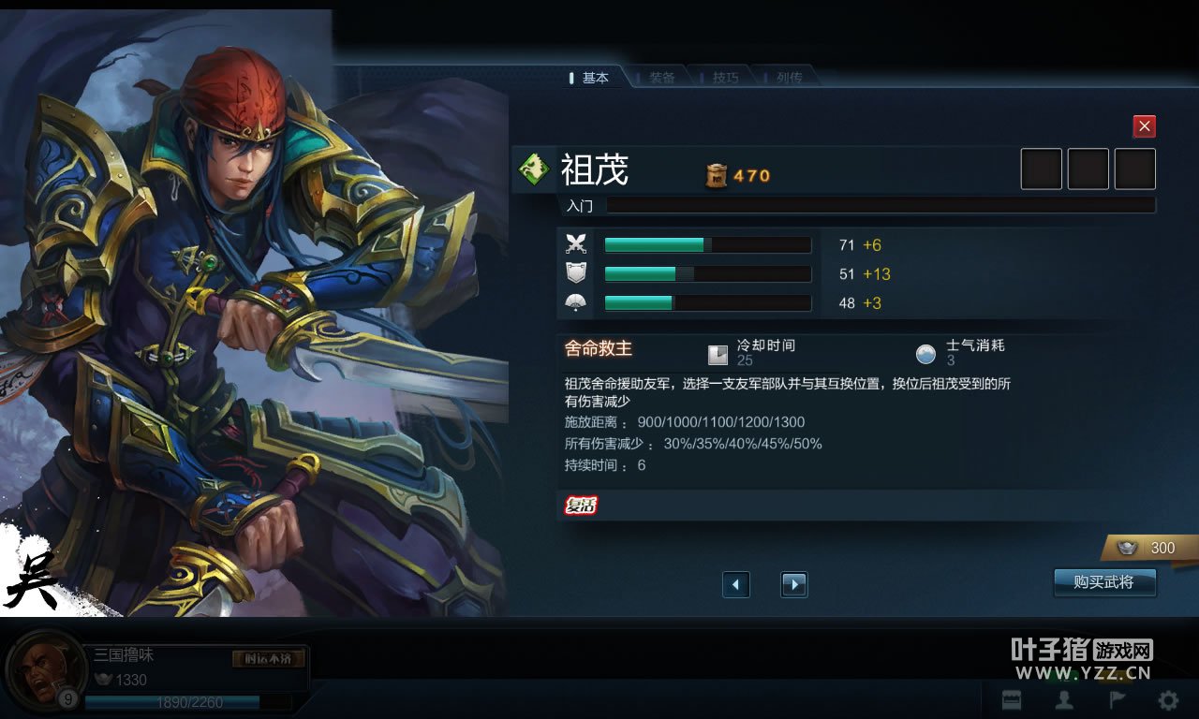Close the hero panel with red X
Viewport: 1199px width, 719px height.
click(x=1144, y=126)
